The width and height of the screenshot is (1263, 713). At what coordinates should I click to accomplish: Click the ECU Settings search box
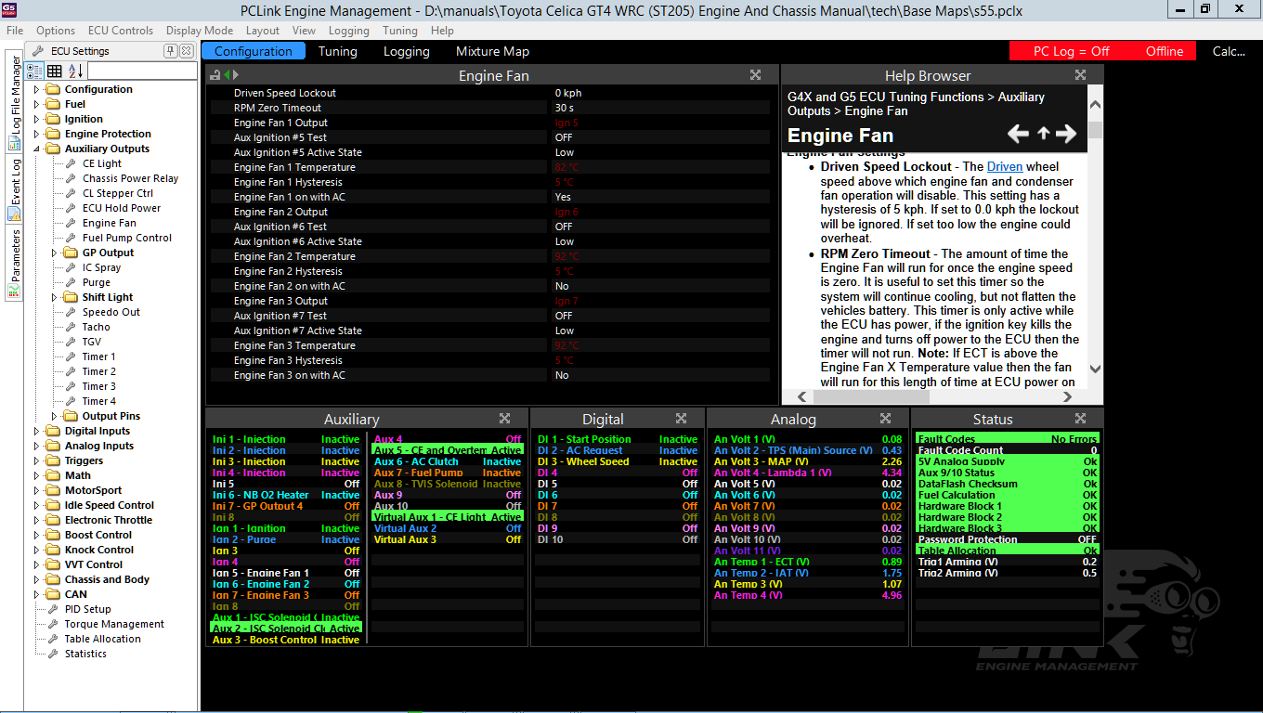(x=141, y=71)
